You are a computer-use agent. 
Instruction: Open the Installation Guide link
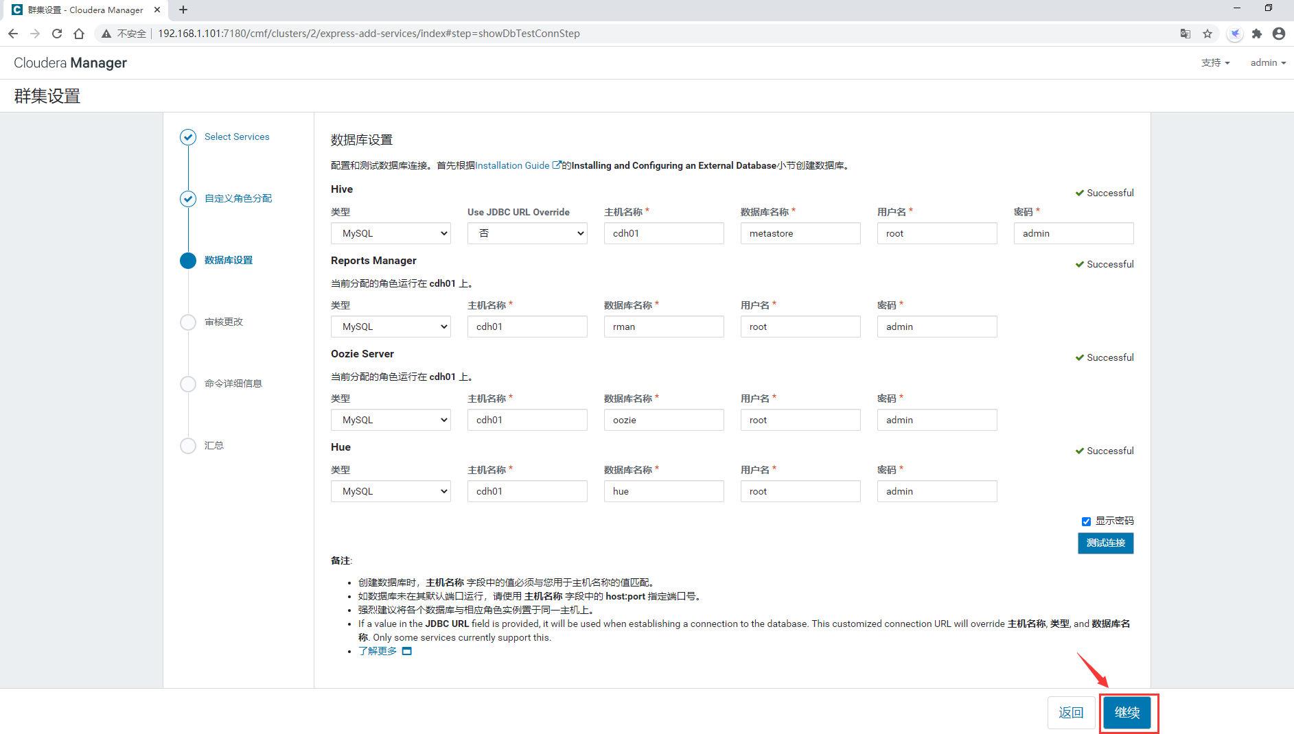click(x=512, y=165)
